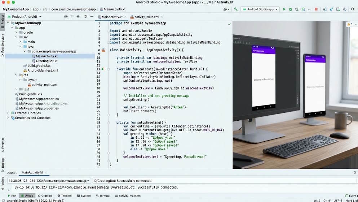Fold the onCreate function at line 13

109,69
